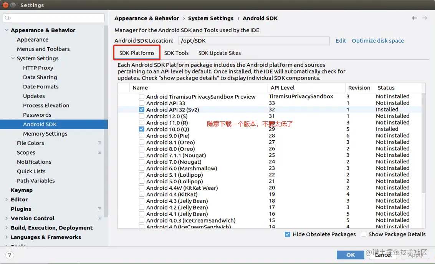The width and height of the screenshot is (435, 264).
Task: Click the Android 4.0.3 (IceCreamSandwich) row name
Action: pyautogui.click(x=191, y=221)
